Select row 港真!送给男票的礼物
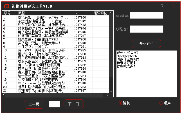The width and height of the screenshot is (182, 114). point(56,87)
